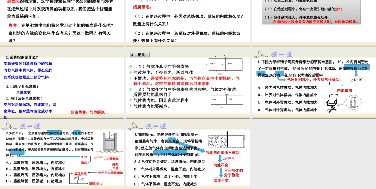The height and width of the screenshot is (189, 376).
Task: Click the 压强增大 box
Action: (95, 183)
